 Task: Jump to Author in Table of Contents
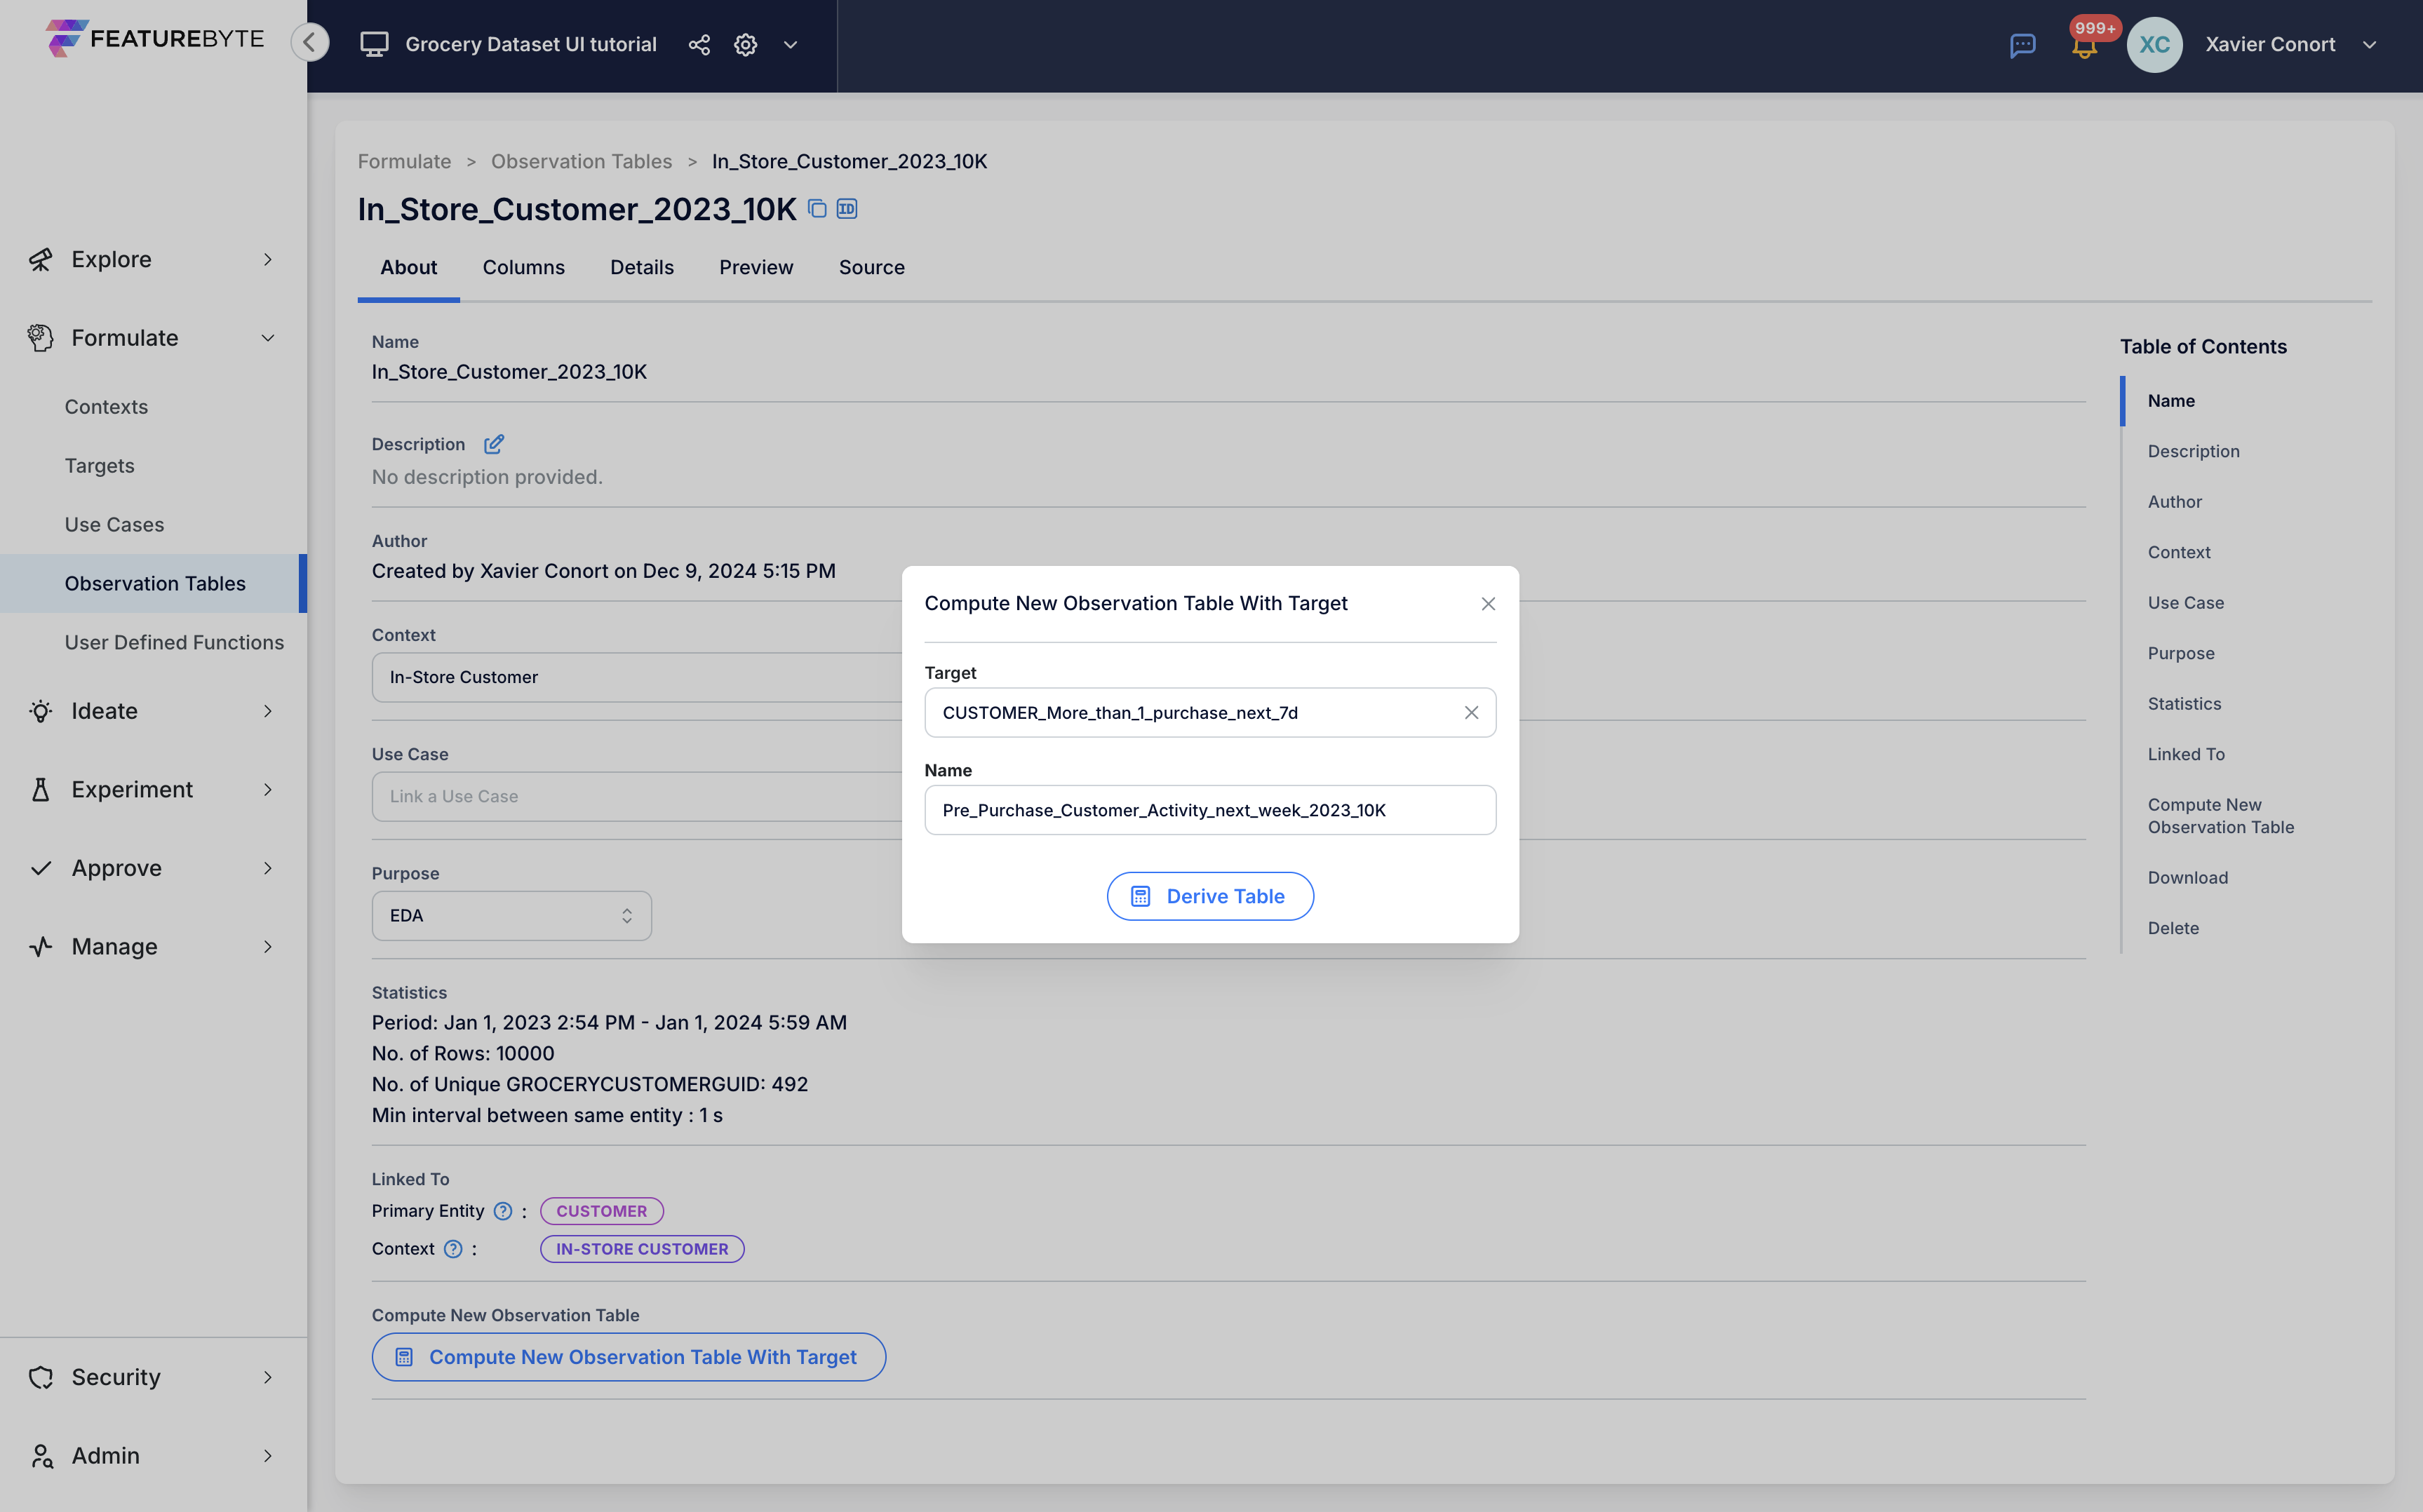(x=2174, y=502)
